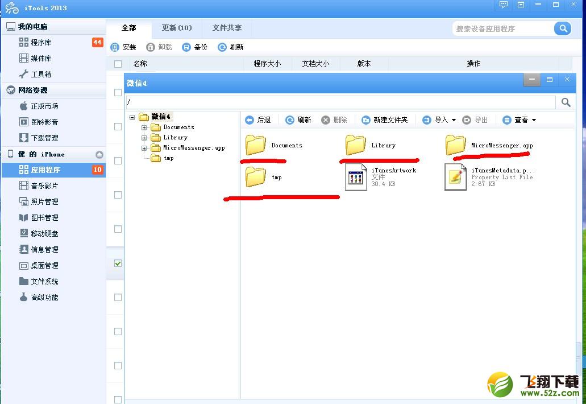
Task: Open the feedback chat icon in the title bar
Action: click(504, 5)
